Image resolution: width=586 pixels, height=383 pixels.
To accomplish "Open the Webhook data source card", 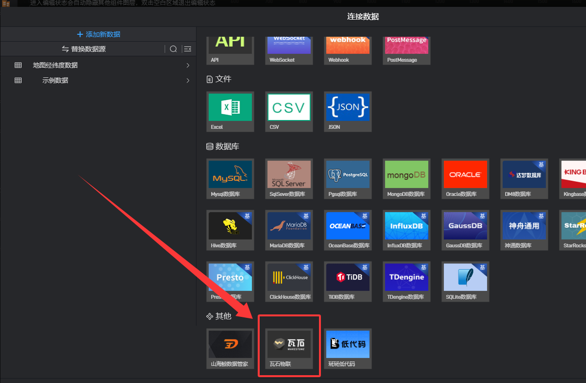I will pos(347,50).
